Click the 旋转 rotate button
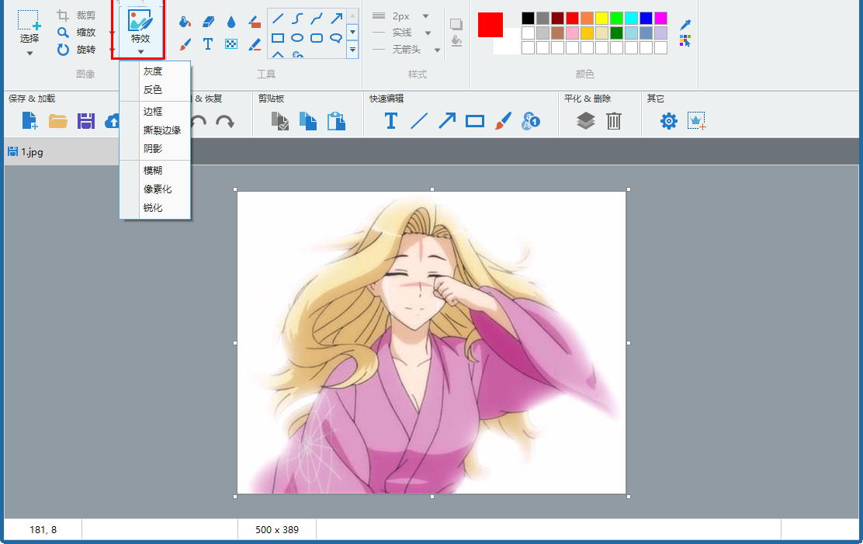The height and width of the screenshot is (544, 863). point(77,50)
